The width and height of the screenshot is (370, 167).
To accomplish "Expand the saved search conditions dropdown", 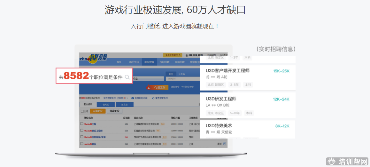I will coord(127,98).
